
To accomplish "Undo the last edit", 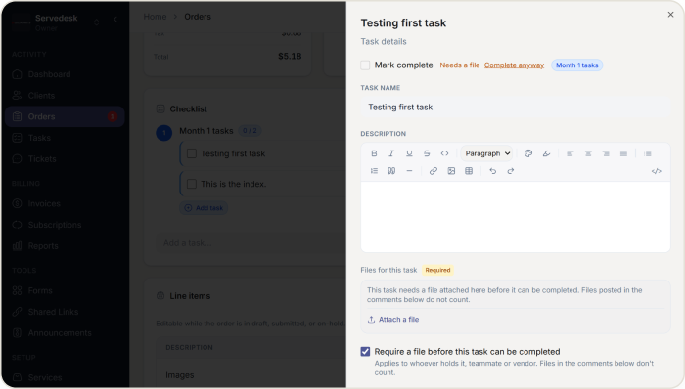I will pyautogui.click(x=493, y=171).
